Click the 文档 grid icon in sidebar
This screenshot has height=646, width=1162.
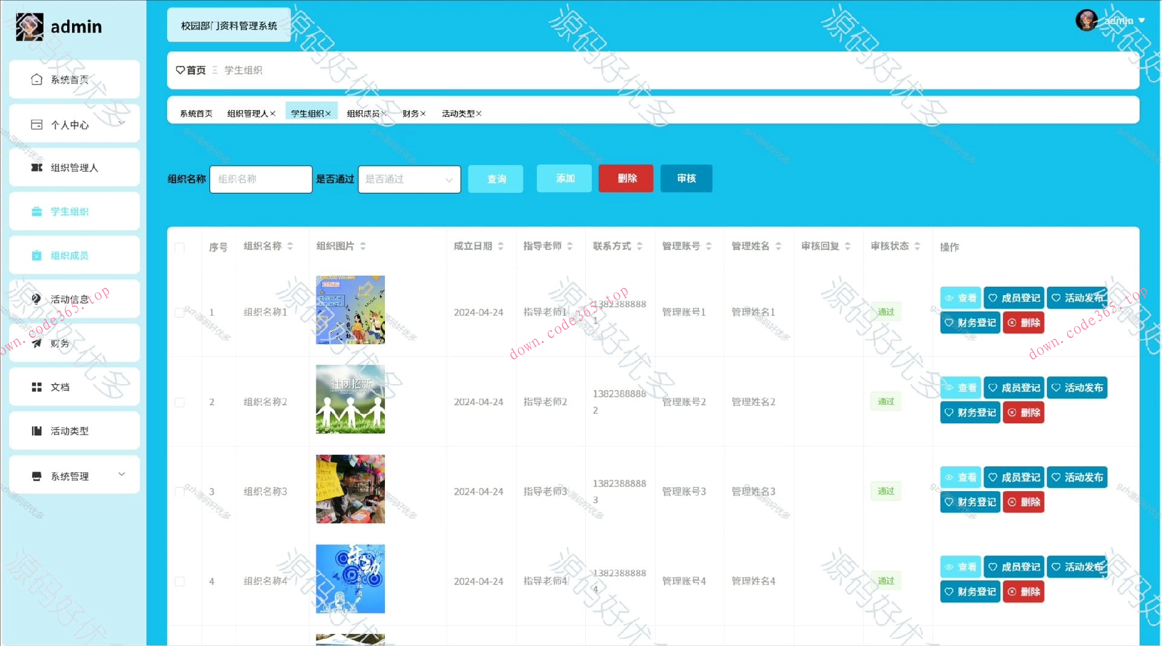click(x=36, y=387)
